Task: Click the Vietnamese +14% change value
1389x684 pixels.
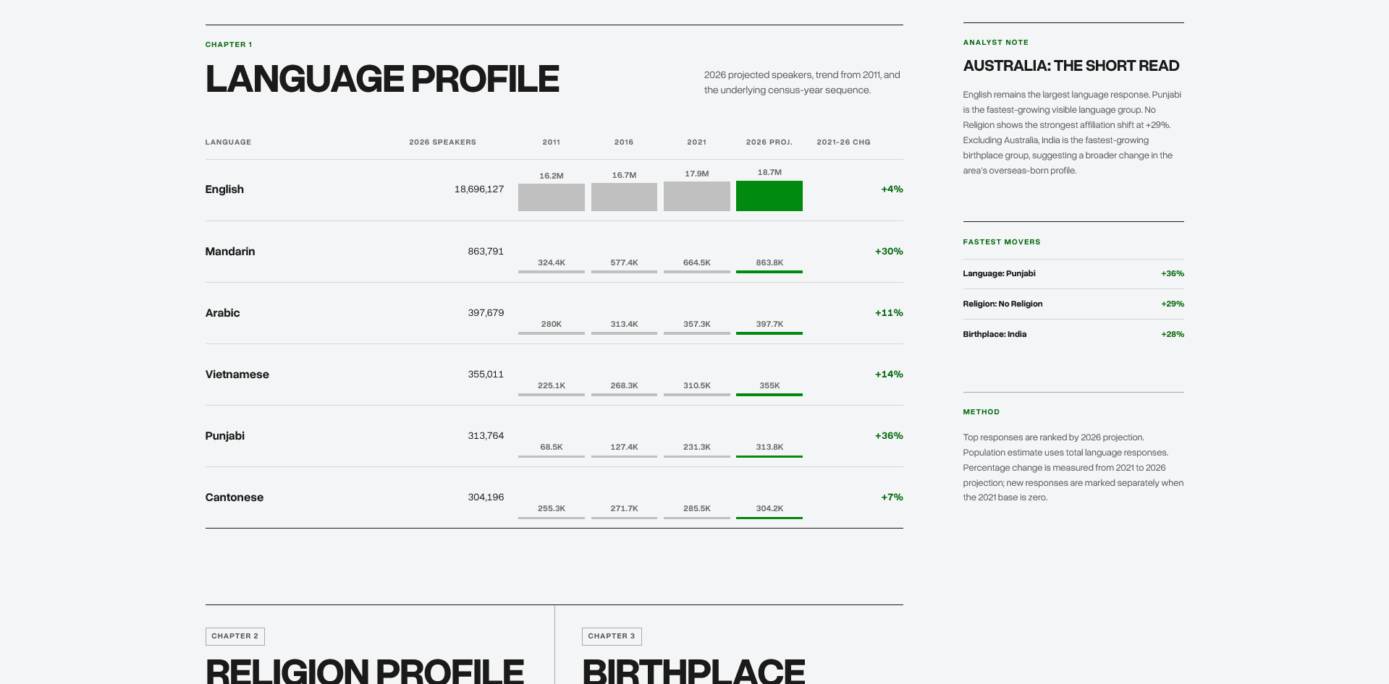Action: 889,375
